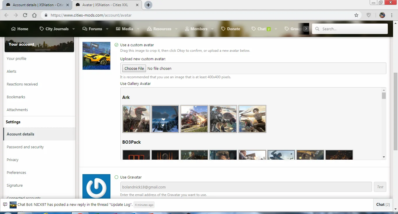The width and height of the screenshot is (398, 214).
Task: Go back with the browser back arrow
Action: point(6,15)
